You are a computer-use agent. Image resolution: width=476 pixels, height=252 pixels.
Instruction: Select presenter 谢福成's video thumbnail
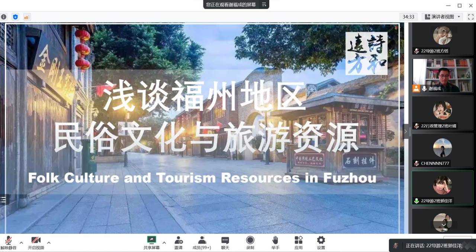pyautogui.click(x=442, y=75)
